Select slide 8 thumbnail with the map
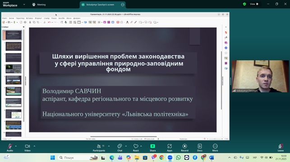 click(14, 114)
